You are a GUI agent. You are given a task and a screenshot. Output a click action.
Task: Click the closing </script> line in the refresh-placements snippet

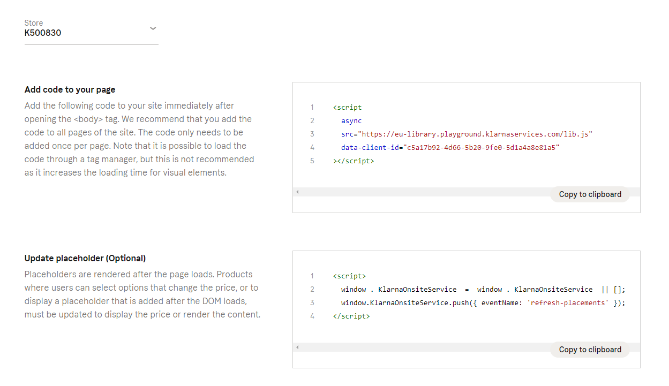tap(351, 316)
